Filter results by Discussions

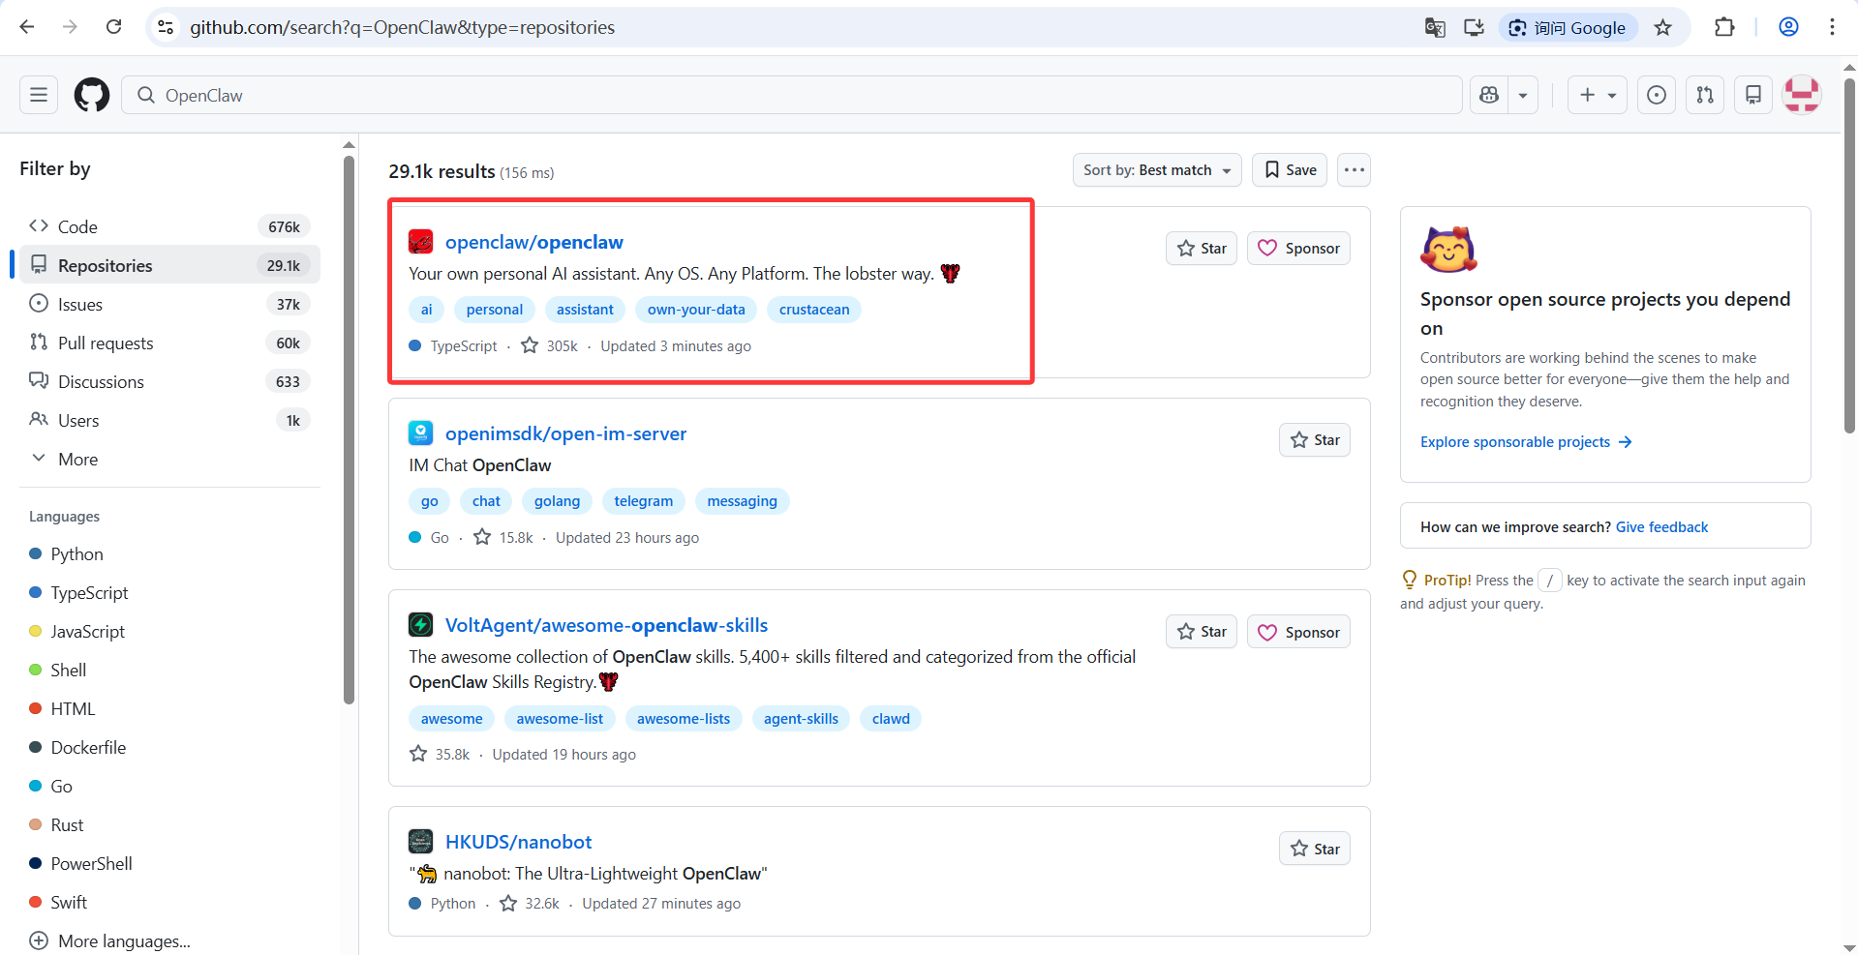point(169,381)
